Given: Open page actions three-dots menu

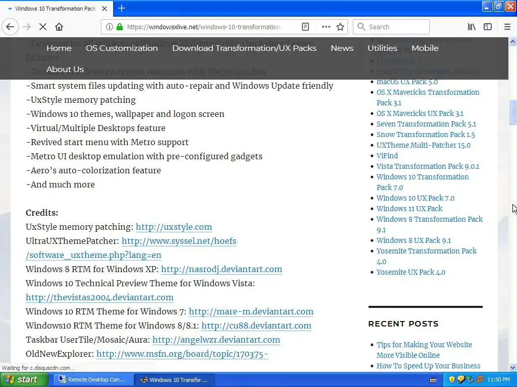Looking at the screenshot, I should [x=326, y=27].
